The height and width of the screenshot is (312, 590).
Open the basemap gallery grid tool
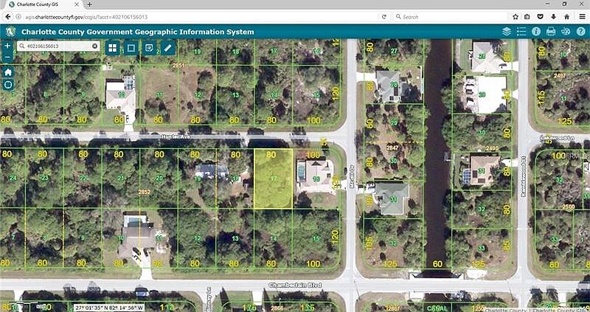pyautogui.click(x=113, y=48)
